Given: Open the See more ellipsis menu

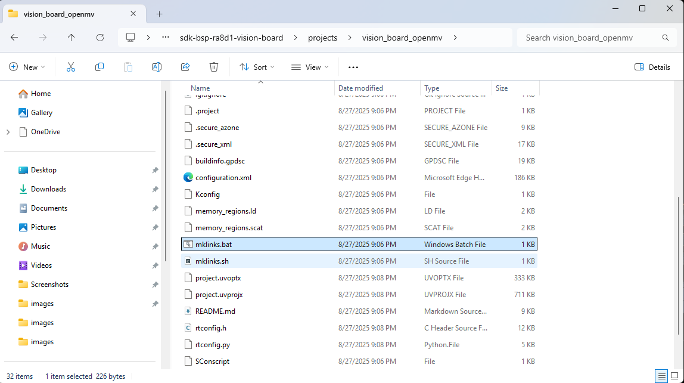Looking at the screenshot, I should coord(353,67).
